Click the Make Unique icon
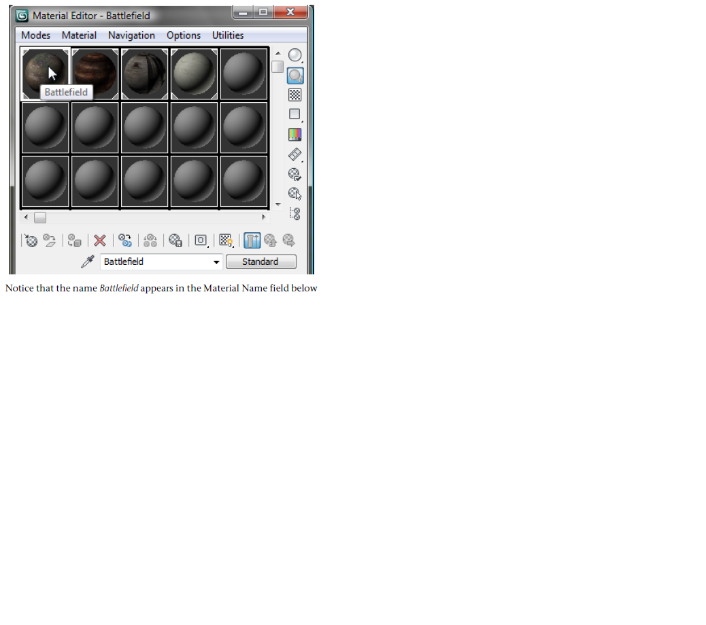Image resolution: width=706 pixels, height=625 pixels. coord(150,240)
